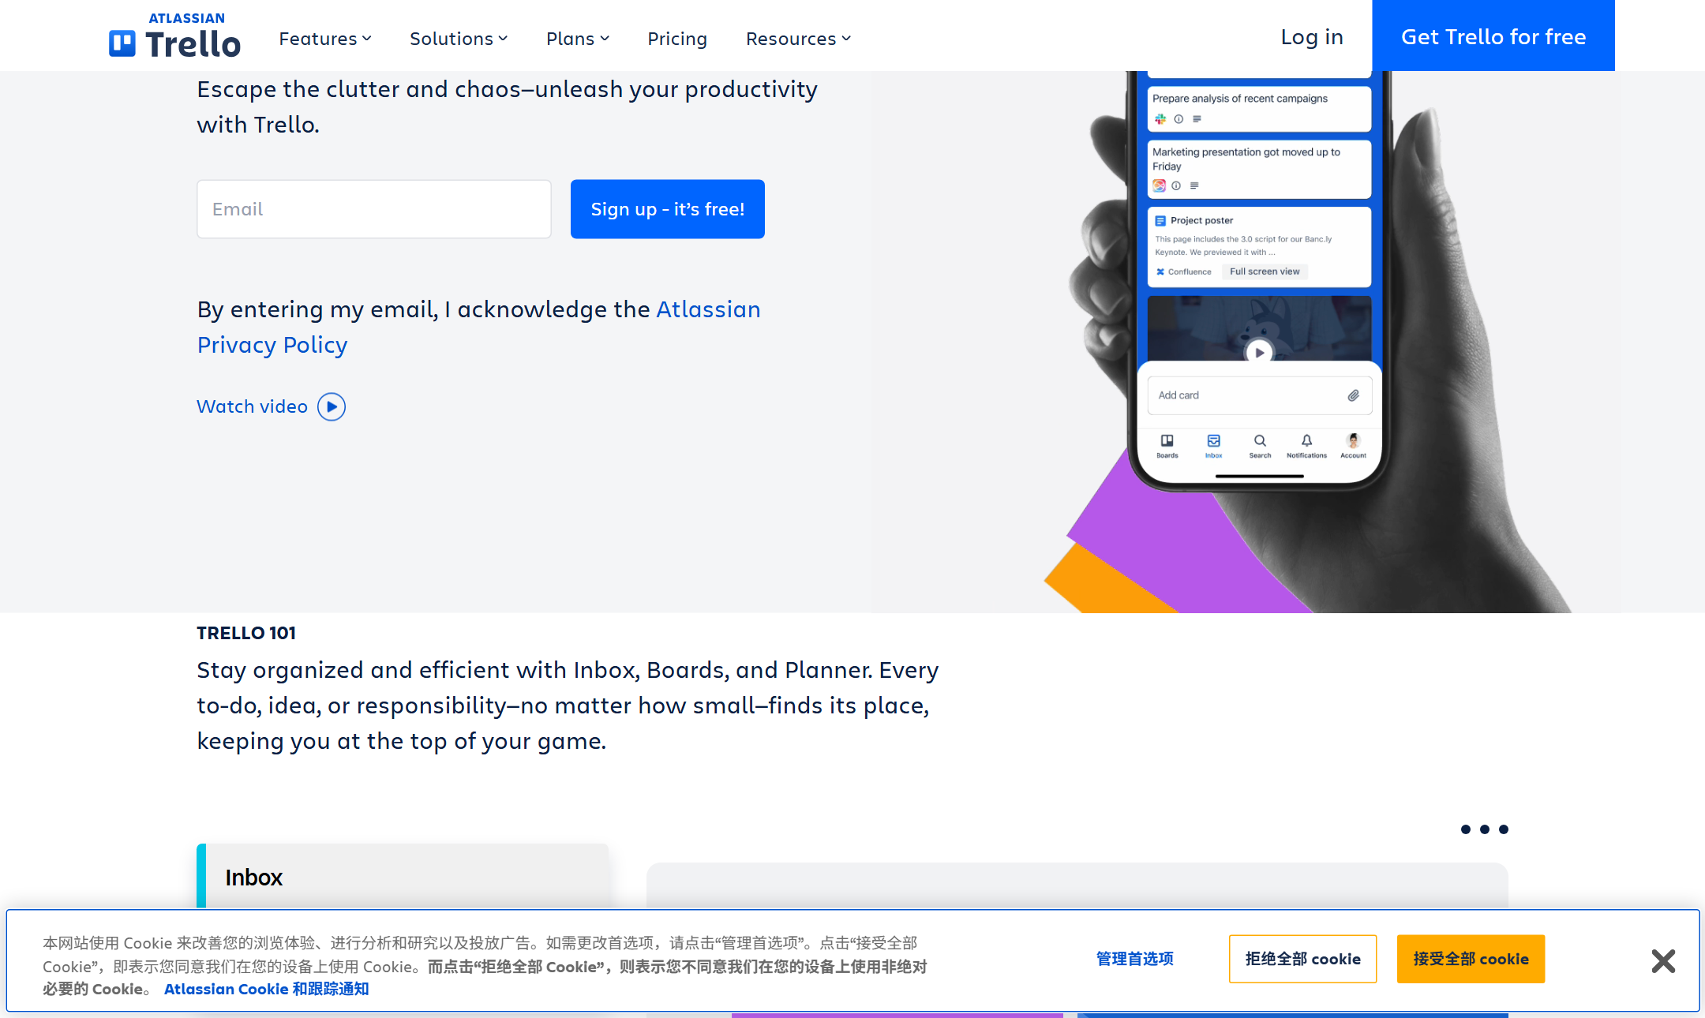
Task: Click the Slack icon on analysis card
Action: coord(1160,119)
